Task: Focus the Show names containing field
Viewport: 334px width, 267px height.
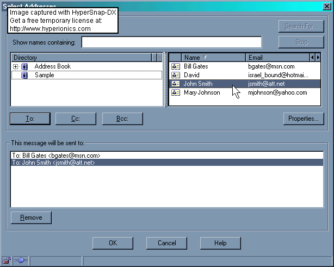Action: [171, 42]
